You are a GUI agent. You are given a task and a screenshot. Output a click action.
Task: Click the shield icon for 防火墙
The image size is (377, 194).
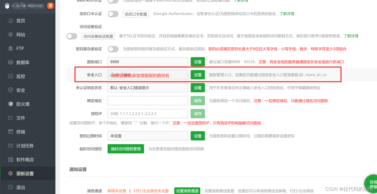(11, 104)
